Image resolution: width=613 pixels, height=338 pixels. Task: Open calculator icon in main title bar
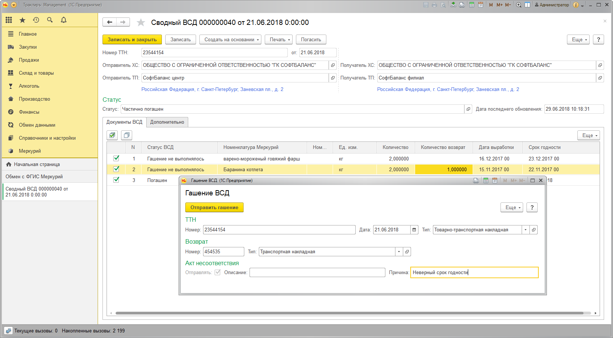tap(472, 5)
